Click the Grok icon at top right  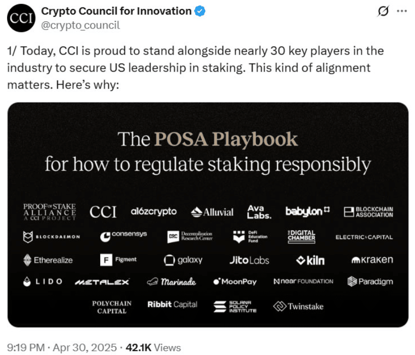383,11
